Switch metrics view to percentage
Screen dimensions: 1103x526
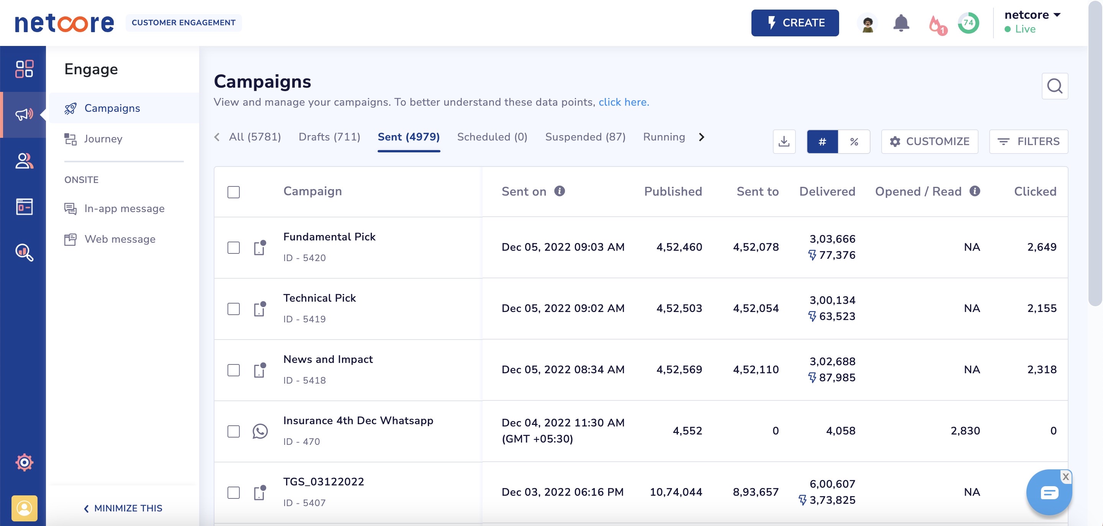pyautogui.click(x=854, y=142)
